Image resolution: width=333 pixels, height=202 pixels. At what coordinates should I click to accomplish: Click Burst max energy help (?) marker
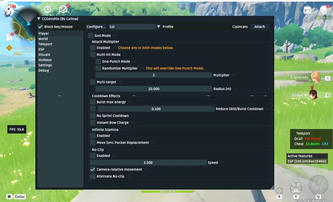(x=130, y=102)
